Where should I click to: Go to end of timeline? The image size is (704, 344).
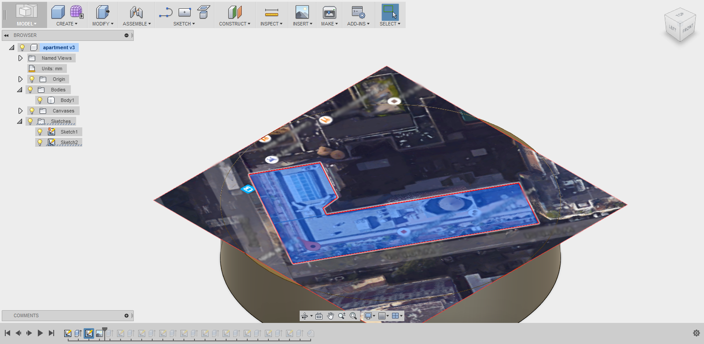coord(51,333)
